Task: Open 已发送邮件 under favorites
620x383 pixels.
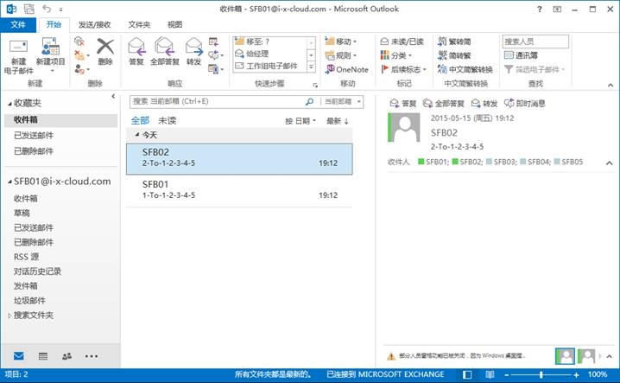Action: point(34,136)
